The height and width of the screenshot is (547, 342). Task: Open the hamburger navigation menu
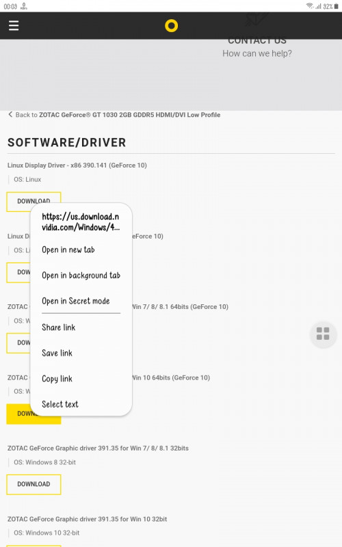[14, 25]
